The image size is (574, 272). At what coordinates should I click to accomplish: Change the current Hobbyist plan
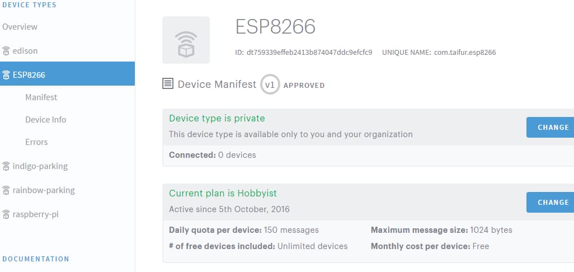[x=550, y=202]
